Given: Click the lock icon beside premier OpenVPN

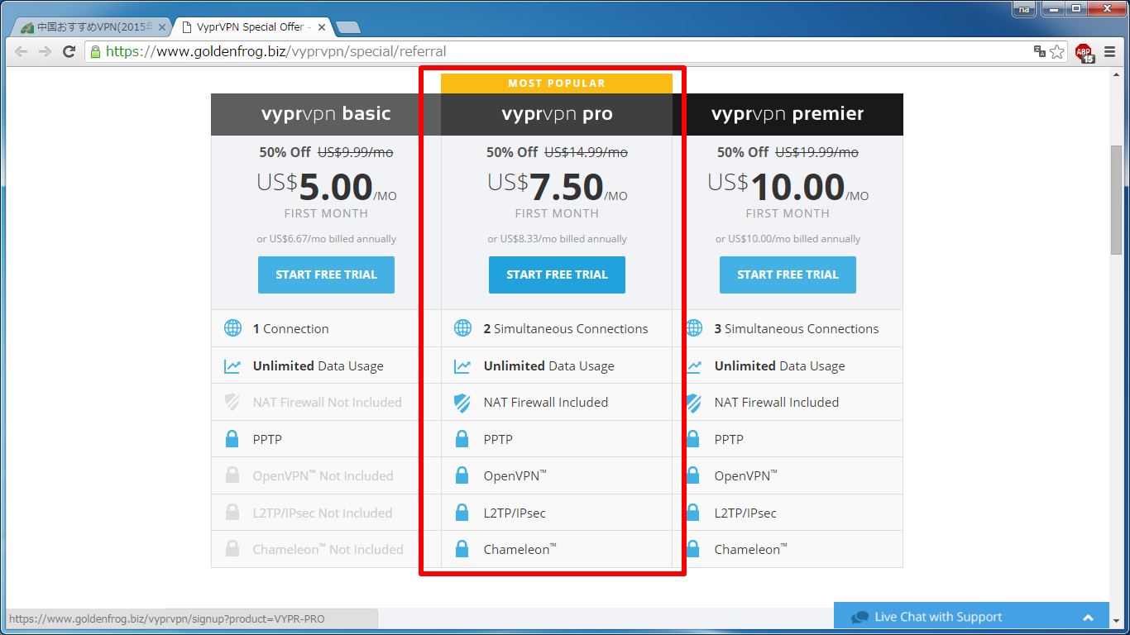Looking at the screenshot, I should (x=694, y=475).
